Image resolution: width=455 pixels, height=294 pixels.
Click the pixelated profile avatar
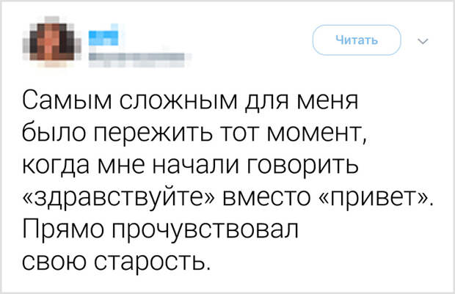tap(52, 42)
